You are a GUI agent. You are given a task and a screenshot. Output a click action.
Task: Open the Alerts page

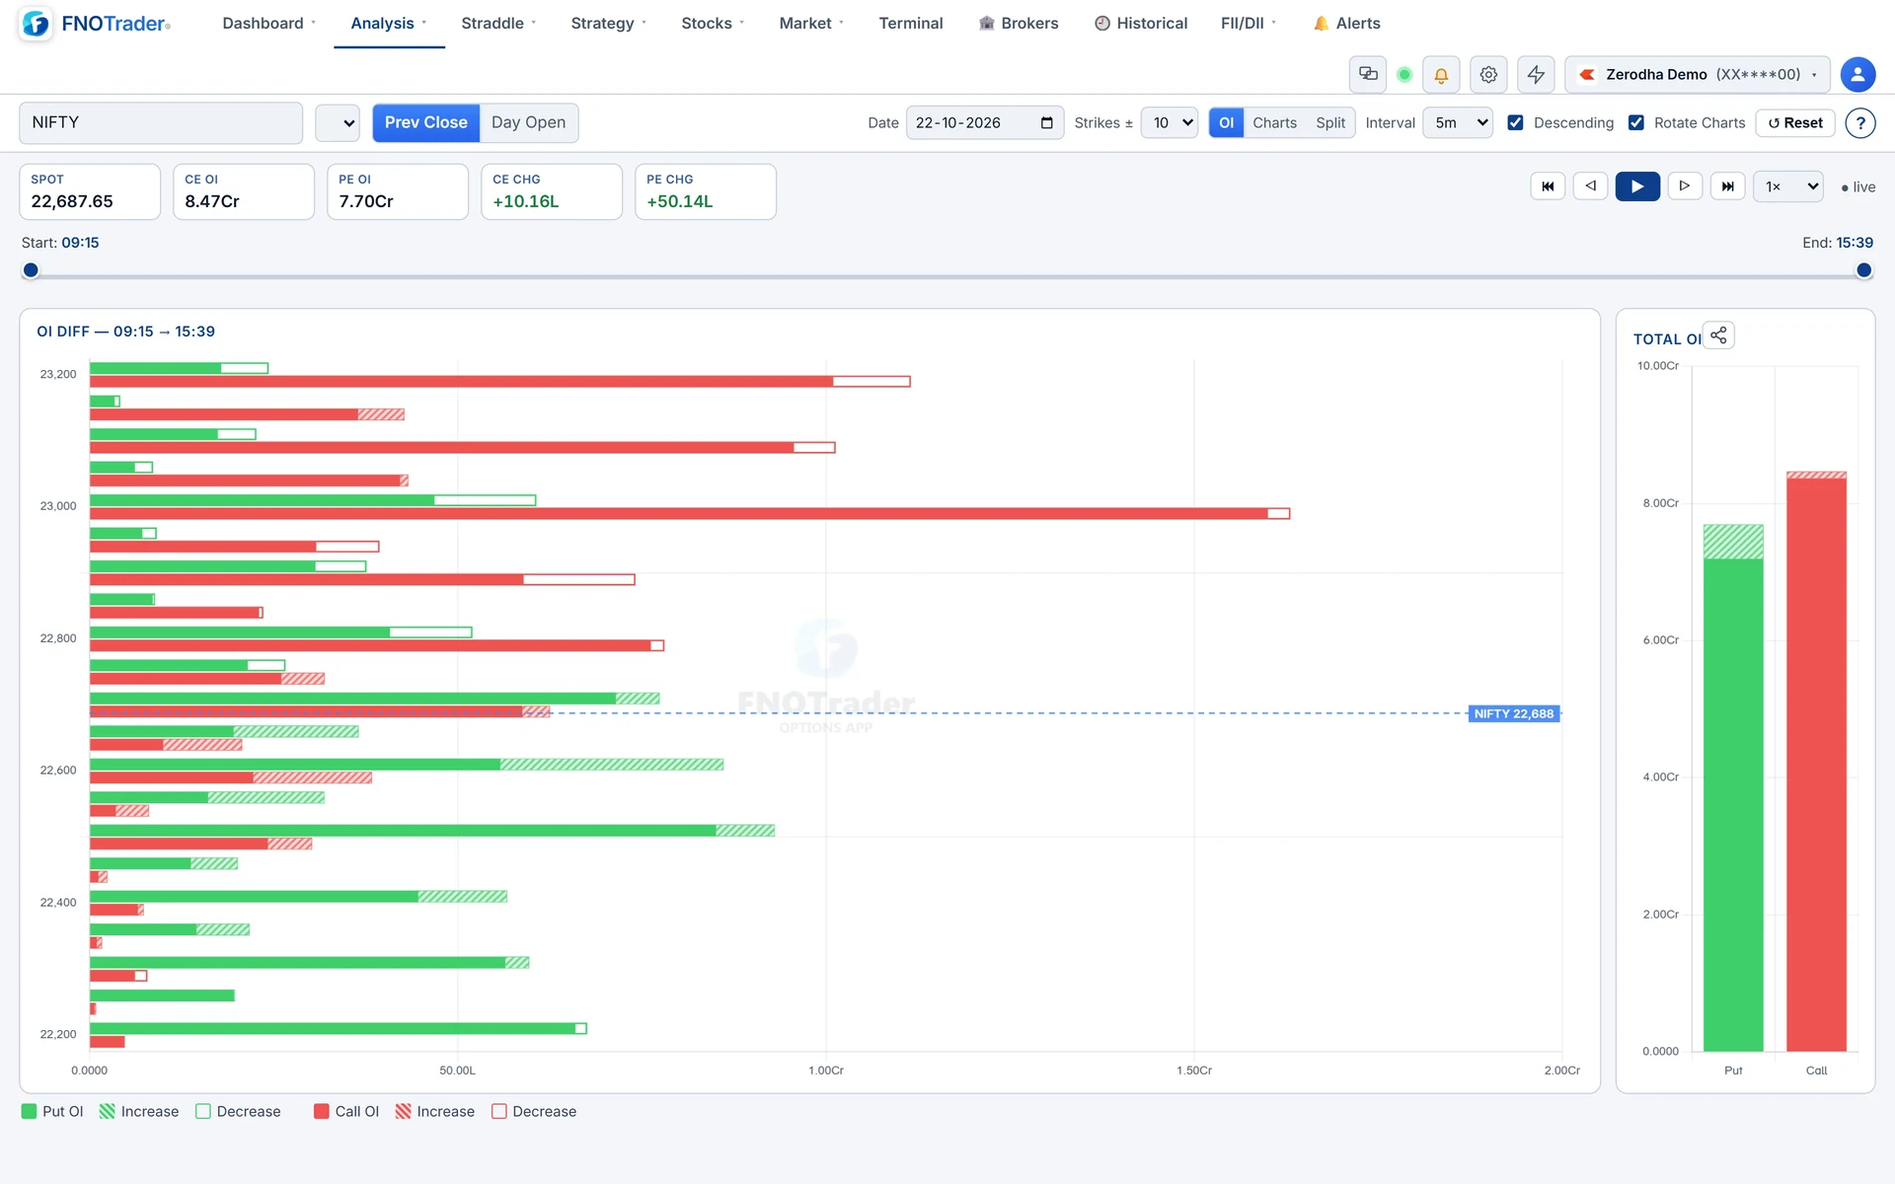point(1346,23)
